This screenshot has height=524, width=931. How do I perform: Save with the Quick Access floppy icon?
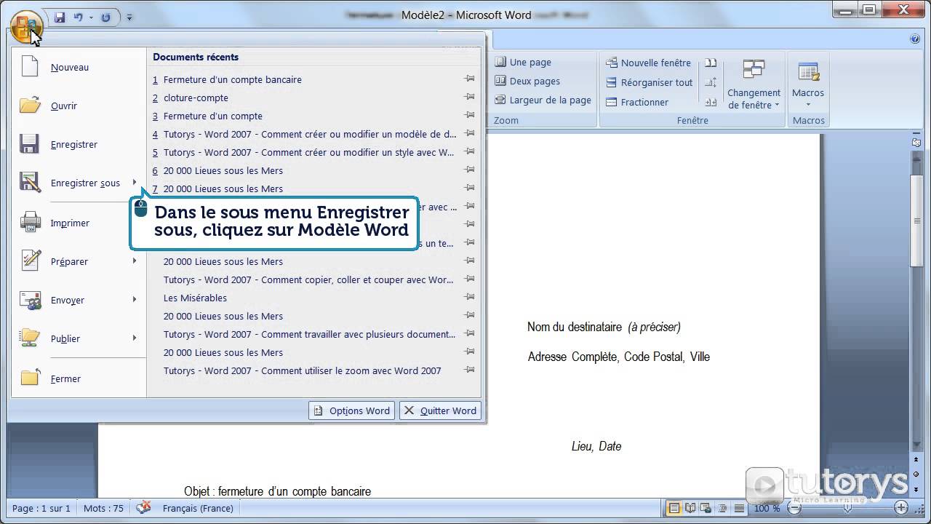pyautogui.click(x=60, y=17)
